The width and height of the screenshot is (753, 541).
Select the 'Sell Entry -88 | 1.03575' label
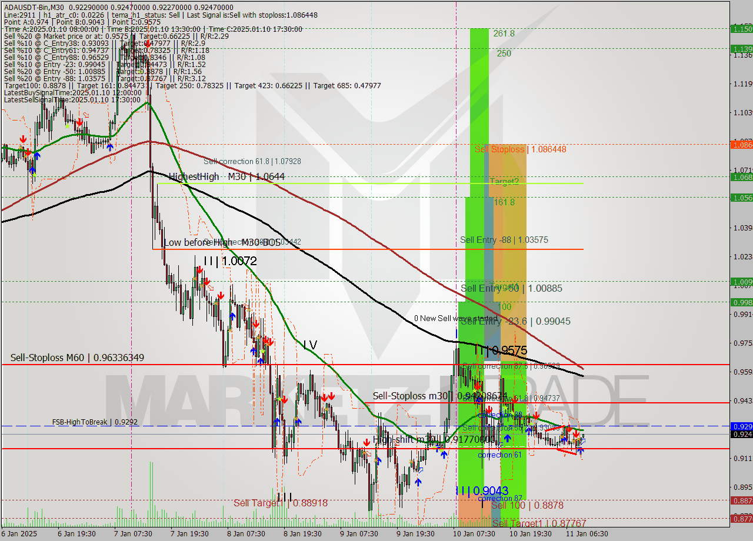click(x=504, y=240)
